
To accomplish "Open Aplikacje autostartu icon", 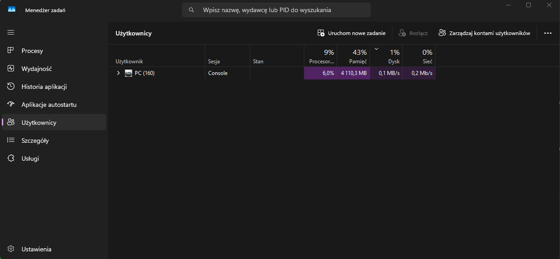I will pyautogui.click(x=11, y=105).
